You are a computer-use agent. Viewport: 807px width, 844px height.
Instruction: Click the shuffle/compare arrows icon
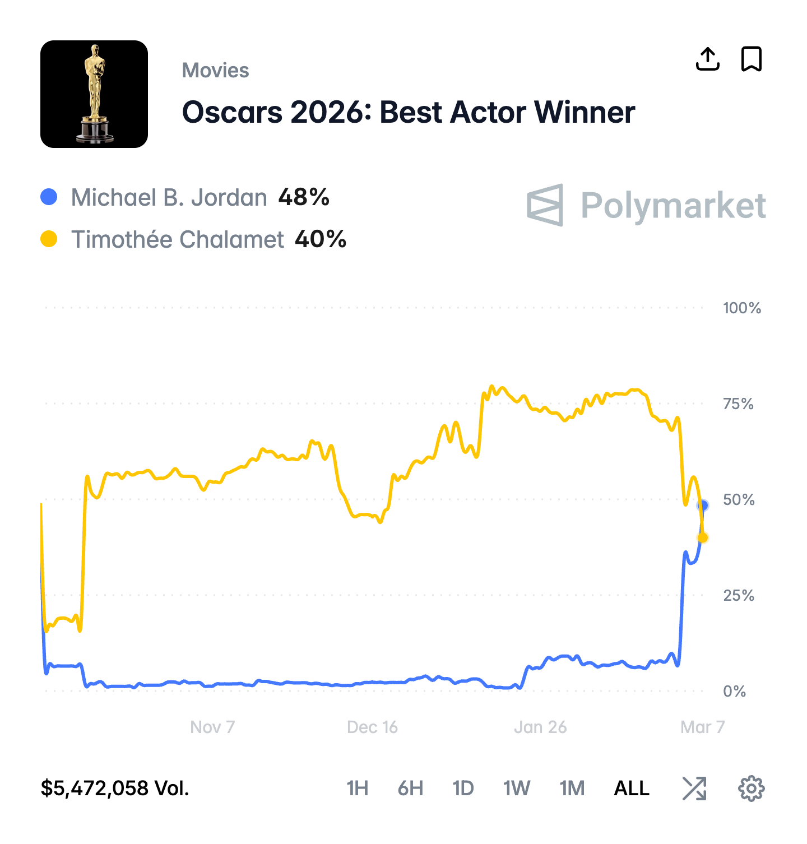pos(694,789)
